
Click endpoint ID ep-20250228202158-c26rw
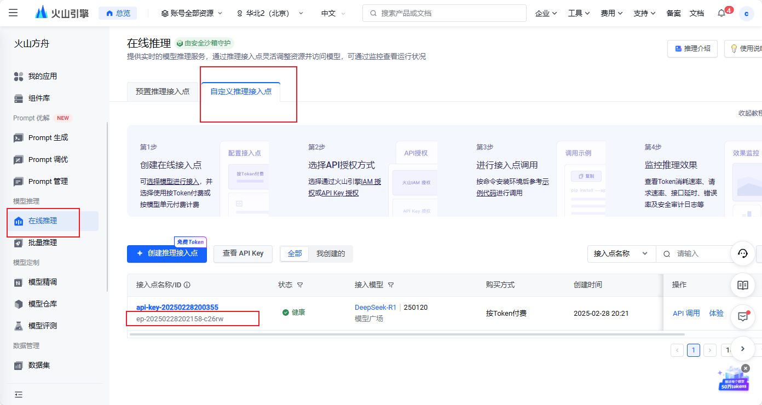[180, 319]
